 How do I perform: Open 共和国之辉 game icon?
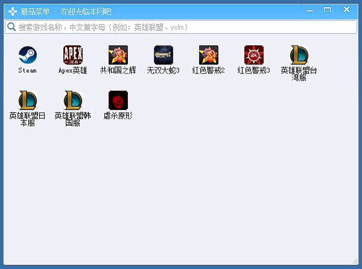tap(118, 55)
